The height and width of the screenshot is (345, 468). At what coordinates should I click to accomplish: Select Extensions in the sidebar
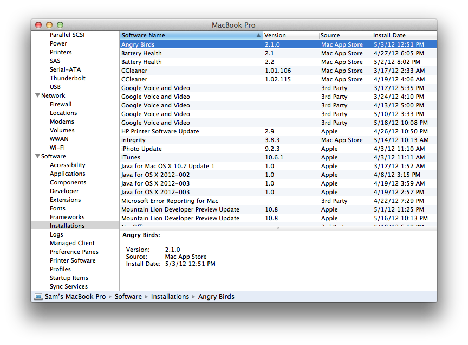click(65, 200)
